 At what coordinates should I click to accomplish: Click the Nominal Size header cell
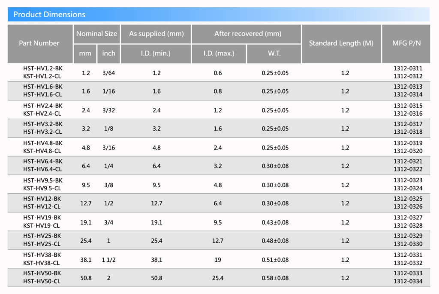coord(96,34)
